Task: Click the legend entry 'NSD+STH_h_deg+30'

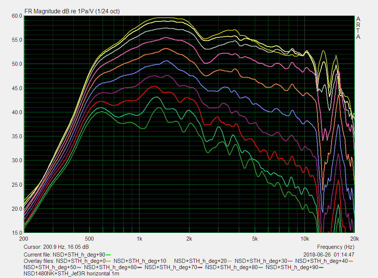Action: [261, 261]
